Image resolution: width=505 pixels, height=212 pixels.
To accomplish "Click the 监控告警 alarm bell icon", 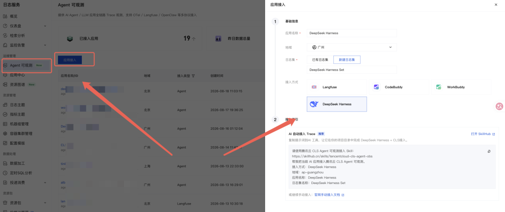I will (5, 45).
